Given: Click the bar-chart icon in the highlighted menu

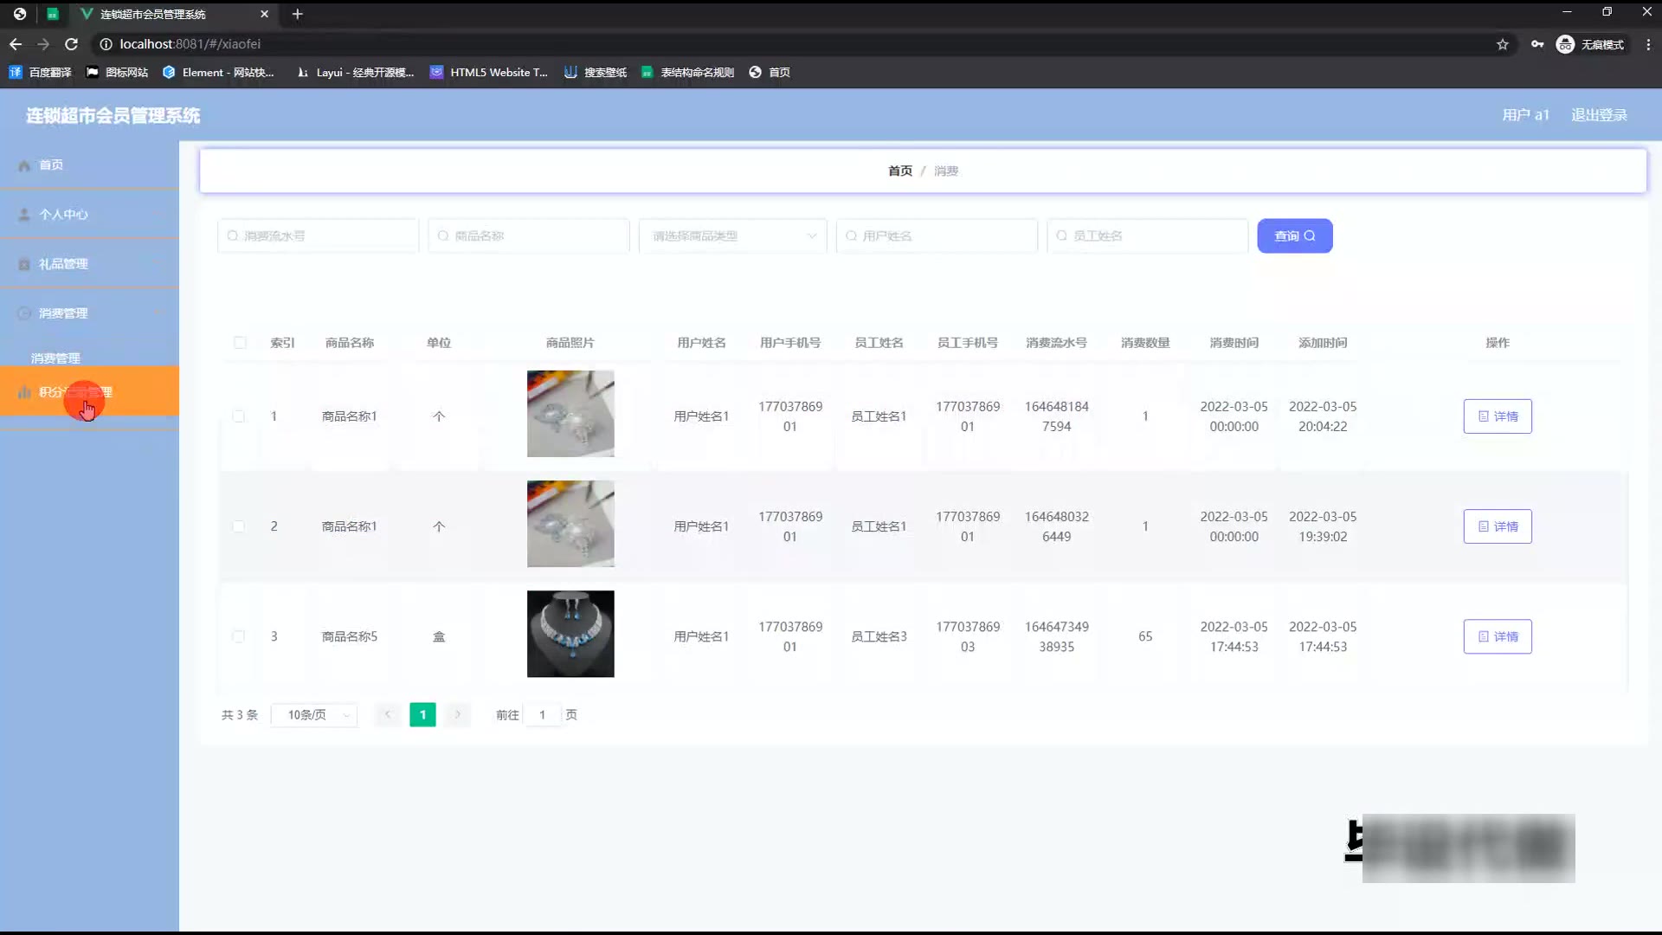Looking at the screenshot, I should coord(24,392).
